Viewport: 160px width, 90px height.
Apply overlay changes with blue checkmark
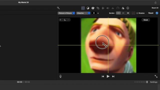click(157, 13)
